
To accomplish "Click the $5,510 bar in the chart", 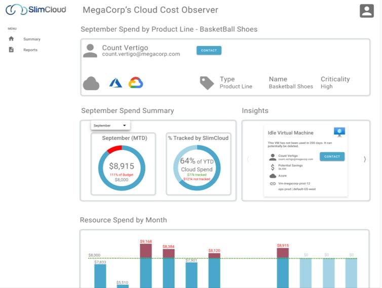I will pos(123,286).
